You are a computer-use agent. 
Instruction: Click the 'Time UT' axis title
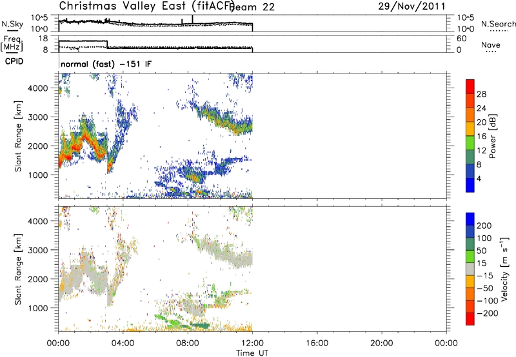[x=252, y=352]
